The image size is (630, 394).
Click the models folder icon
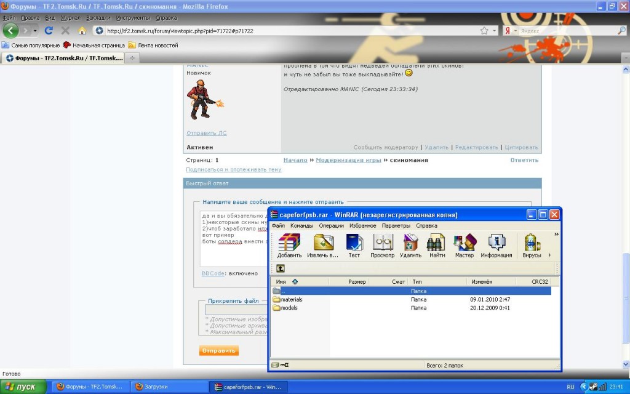coord(276,308)
